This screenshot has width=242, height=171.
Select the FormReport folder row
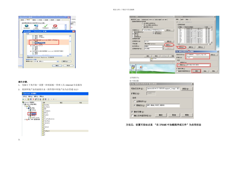pyautogui.click(x=65, y=131)
